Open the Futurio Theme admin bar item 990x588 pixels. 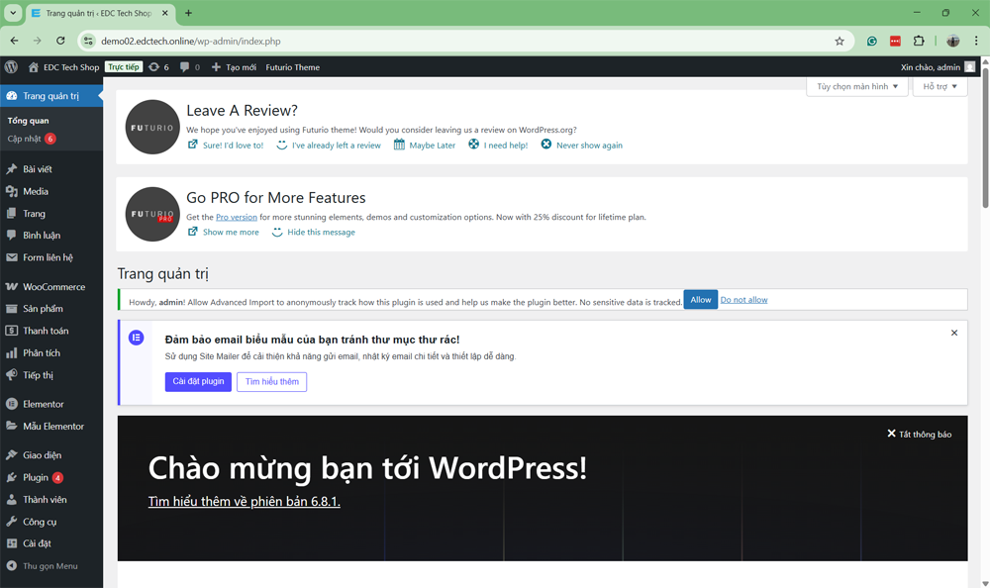click(x=292, y=67)
